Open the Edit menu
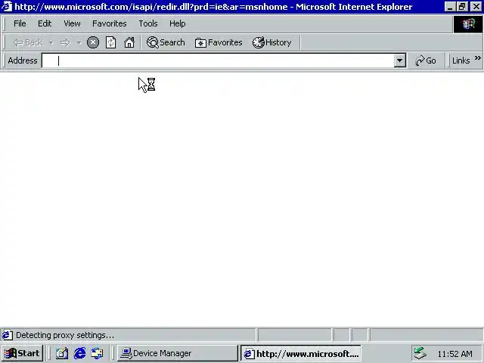Image resolution: width=484 pixels, height=363 pixels. pyautogui.click(x=45, y=23)
